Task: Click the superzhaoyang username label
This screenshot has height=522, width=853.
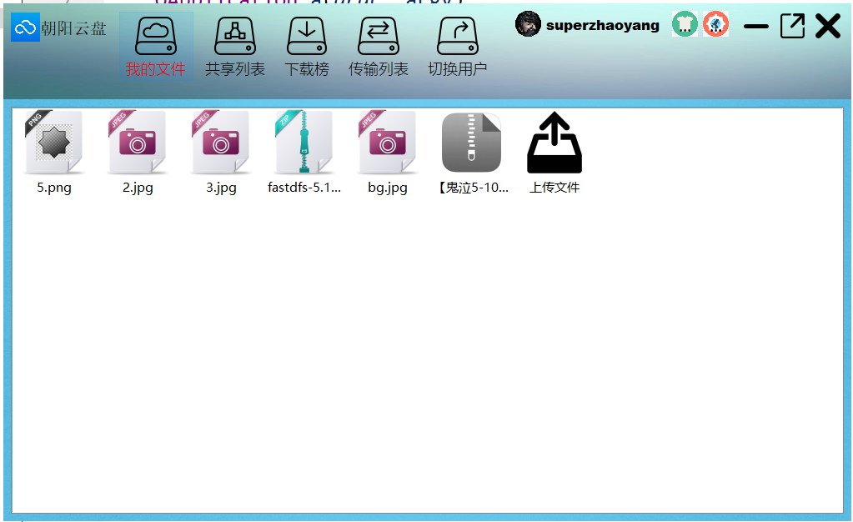Action: [x=602, y=25]
